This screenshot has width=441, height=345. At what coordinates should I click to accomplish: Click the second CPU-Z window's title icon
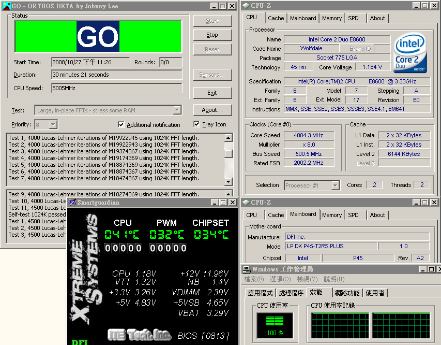tap(246, 202)
